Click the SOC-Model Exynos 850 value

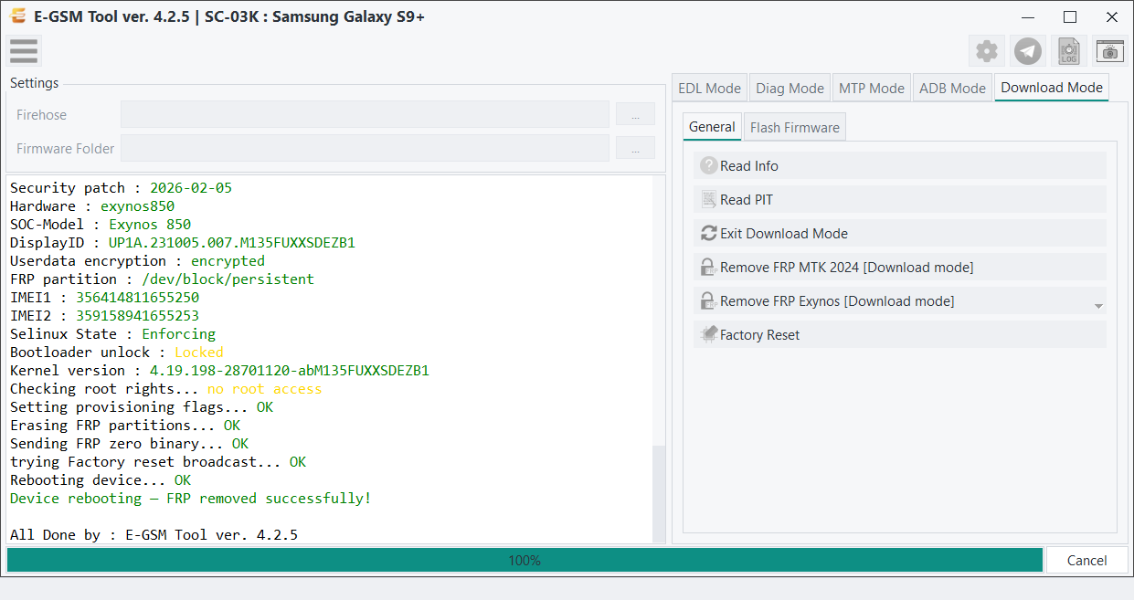click(x=150, y=224)
